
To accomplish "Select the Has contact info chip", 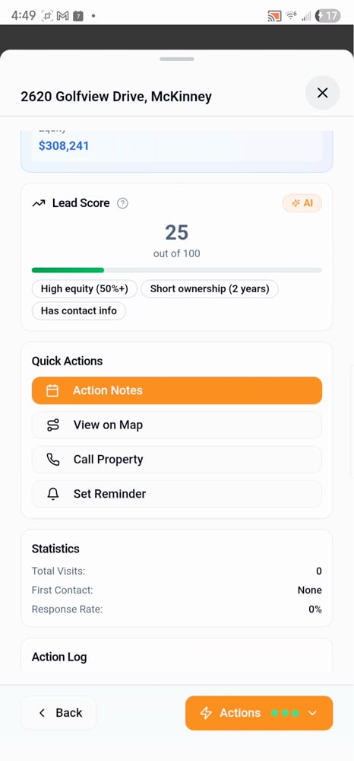I will coord(79,310).
